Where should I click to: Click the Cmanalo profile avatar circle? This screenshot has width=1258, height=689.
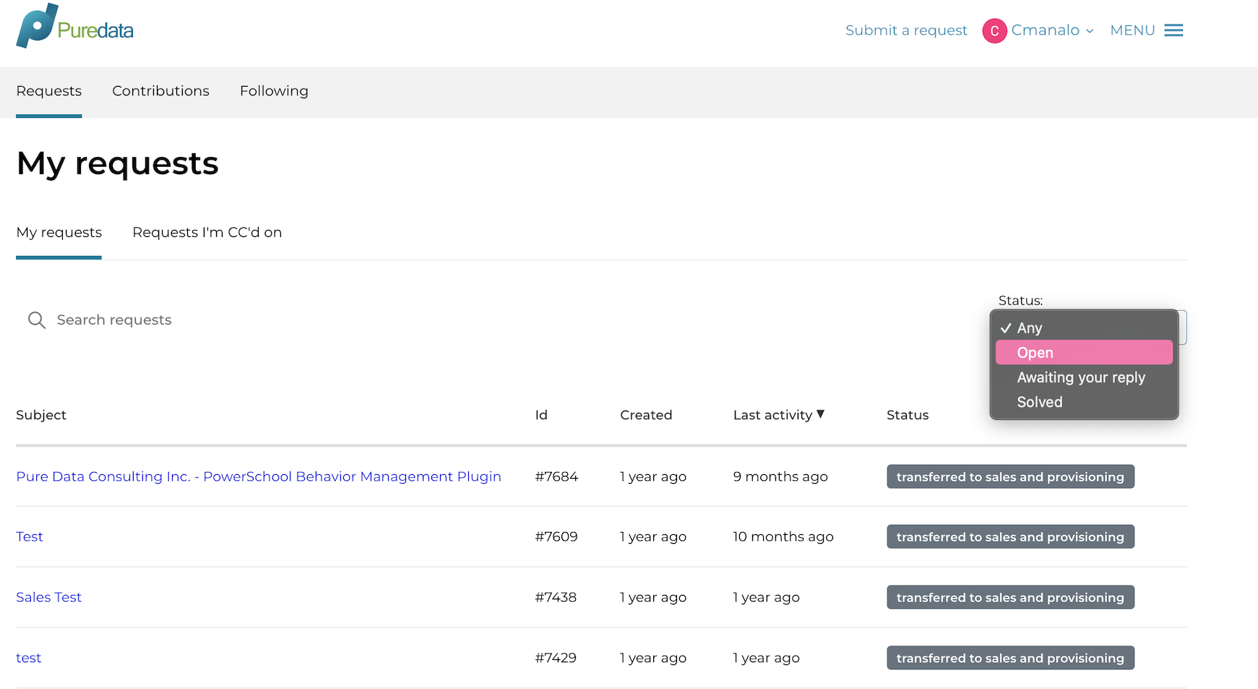[x=994, y=30]
